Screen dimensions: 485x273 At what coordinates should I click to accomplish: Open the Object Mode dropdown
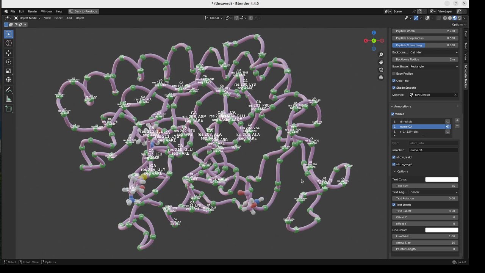pos(27,18)
